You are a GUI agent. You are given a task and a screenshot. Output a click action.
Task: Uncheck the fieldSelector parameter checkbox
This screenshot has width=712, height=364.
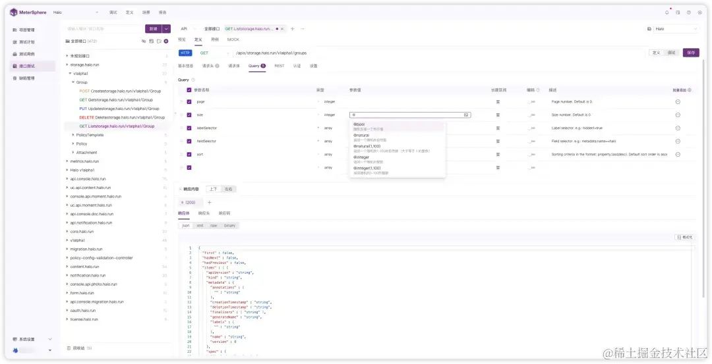(189, 141)
